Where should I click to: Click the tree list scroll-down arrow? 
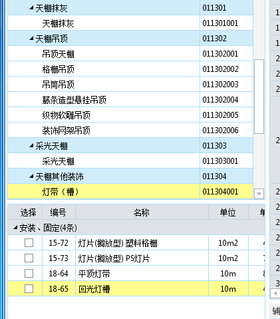point(259,194)
